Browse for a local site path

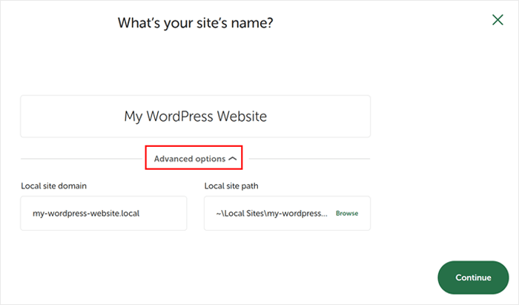click(x=347, y=214)
